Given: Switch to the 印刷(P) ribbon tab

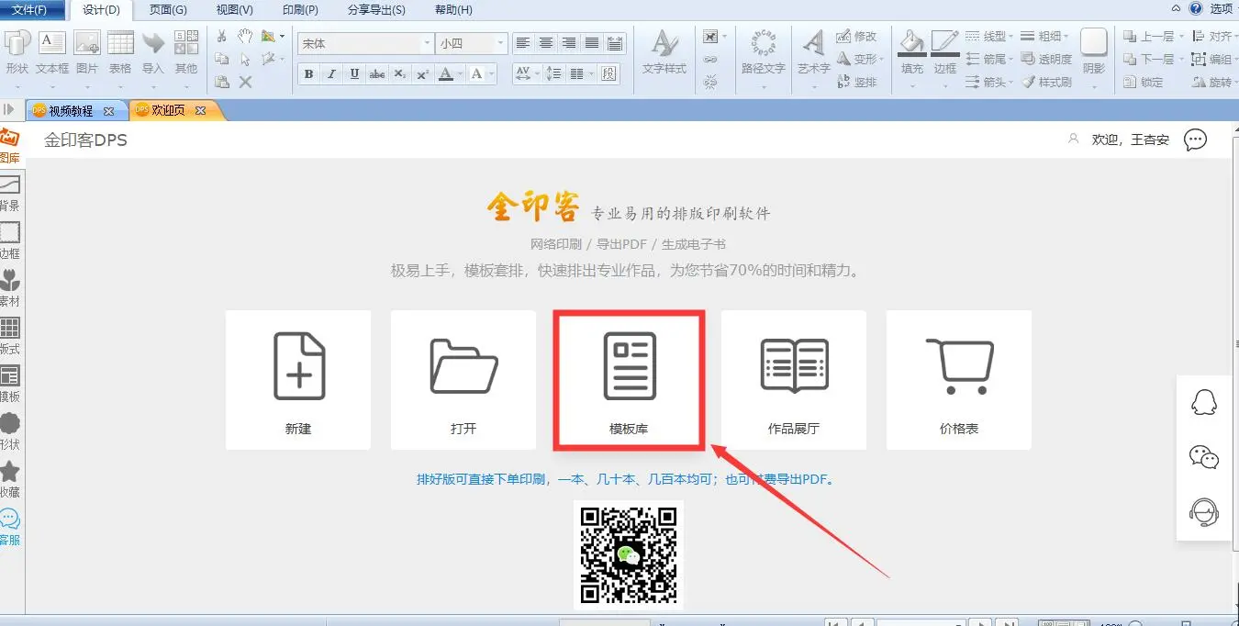Looking at the screenshot, I should click(x=300, y=10).
